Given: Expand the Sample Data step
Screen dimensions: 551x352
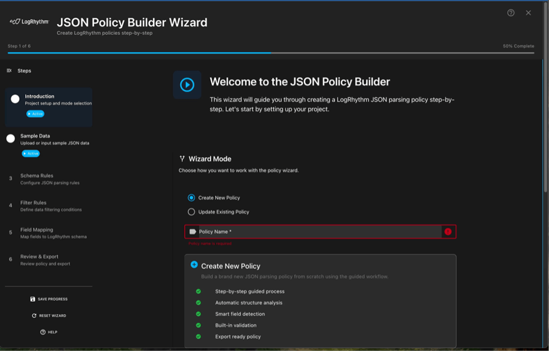Looking at the screenshot, I should click(49, 139).
